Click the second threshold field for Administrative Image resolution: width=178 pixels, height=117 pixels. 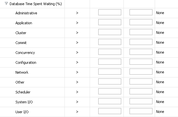141,12
